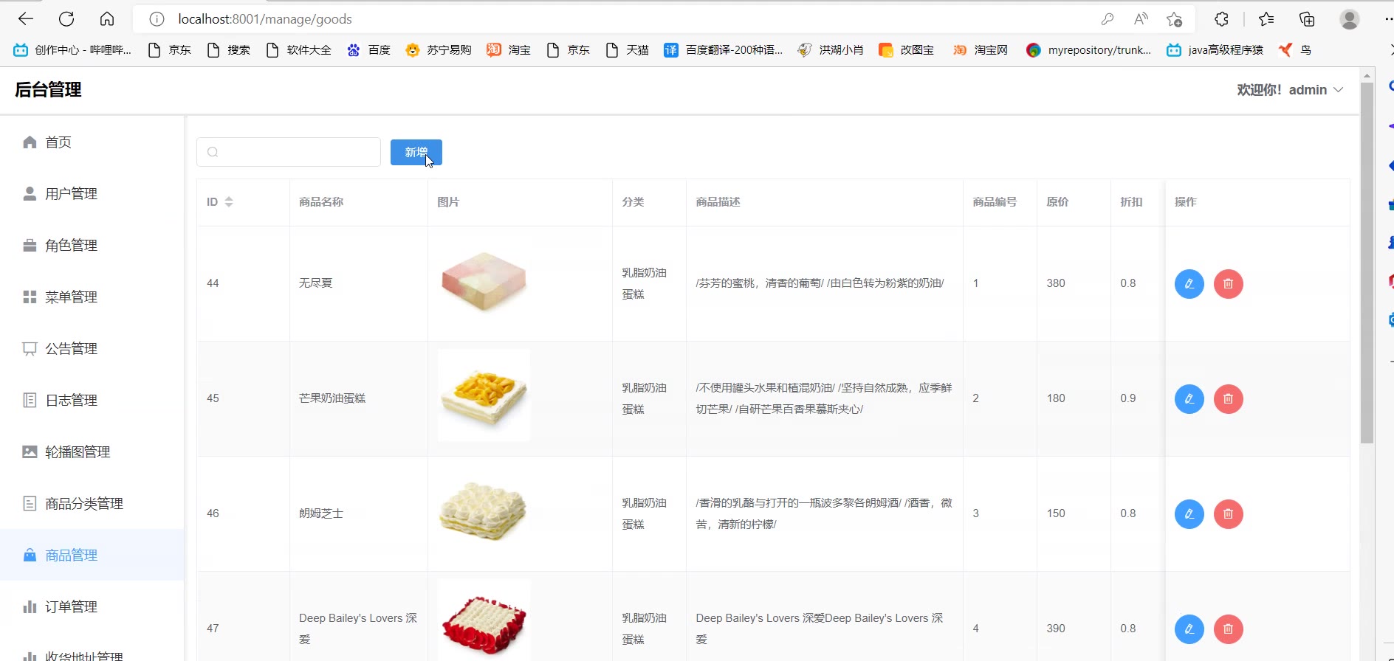1394x661 pixels.
Task: Reload the page with refresh icon
Action: tap(66, 19)
